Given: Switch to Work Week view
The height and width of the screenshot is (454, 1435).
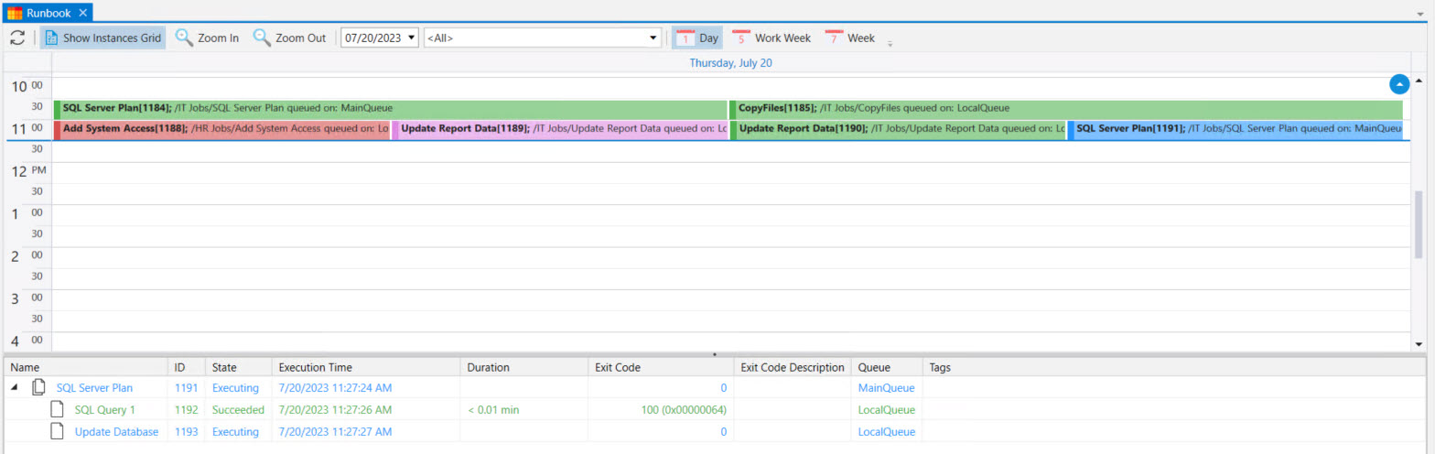Looking at the screenshot, I should [x=771, y=38].
